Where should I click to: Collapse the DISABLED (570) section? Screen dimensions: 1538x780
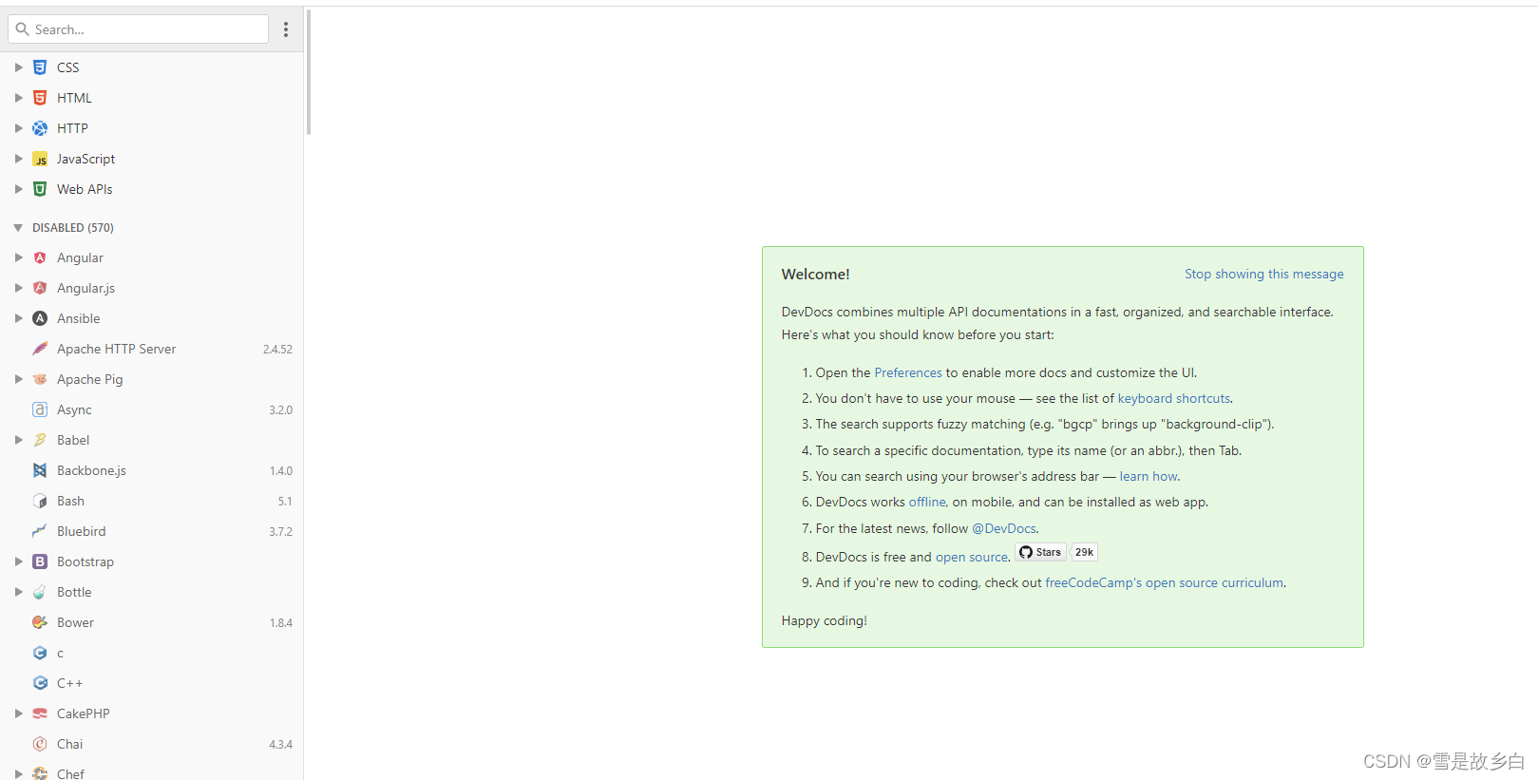(18, 228)
